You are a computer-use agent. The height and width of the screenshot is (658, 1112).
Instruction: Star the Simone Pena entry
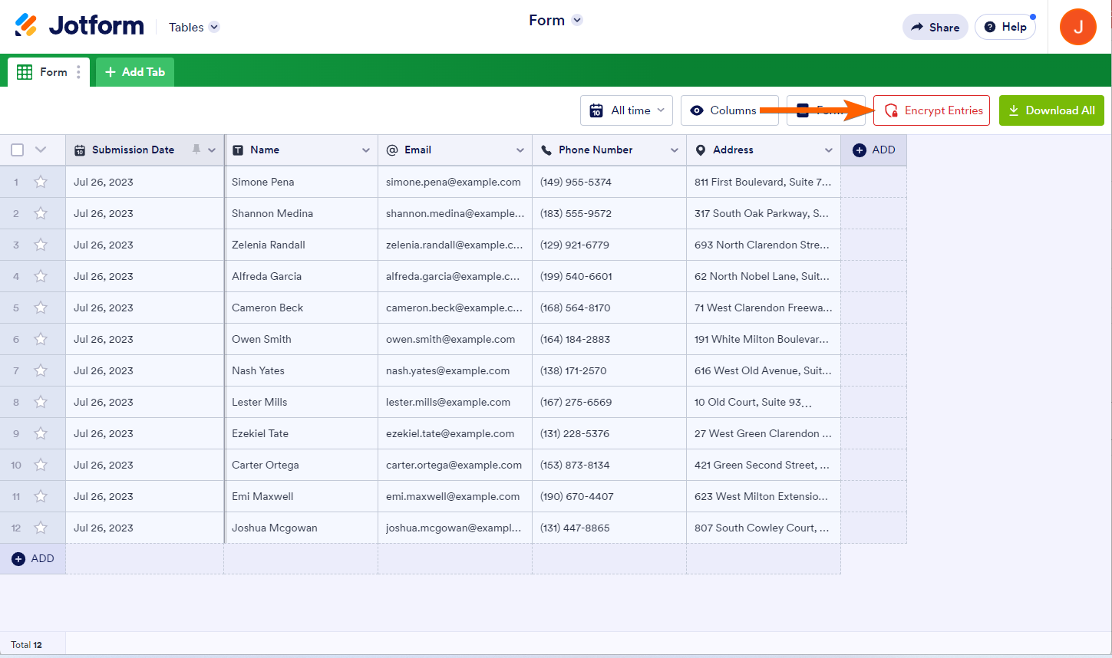coord(41,182)
